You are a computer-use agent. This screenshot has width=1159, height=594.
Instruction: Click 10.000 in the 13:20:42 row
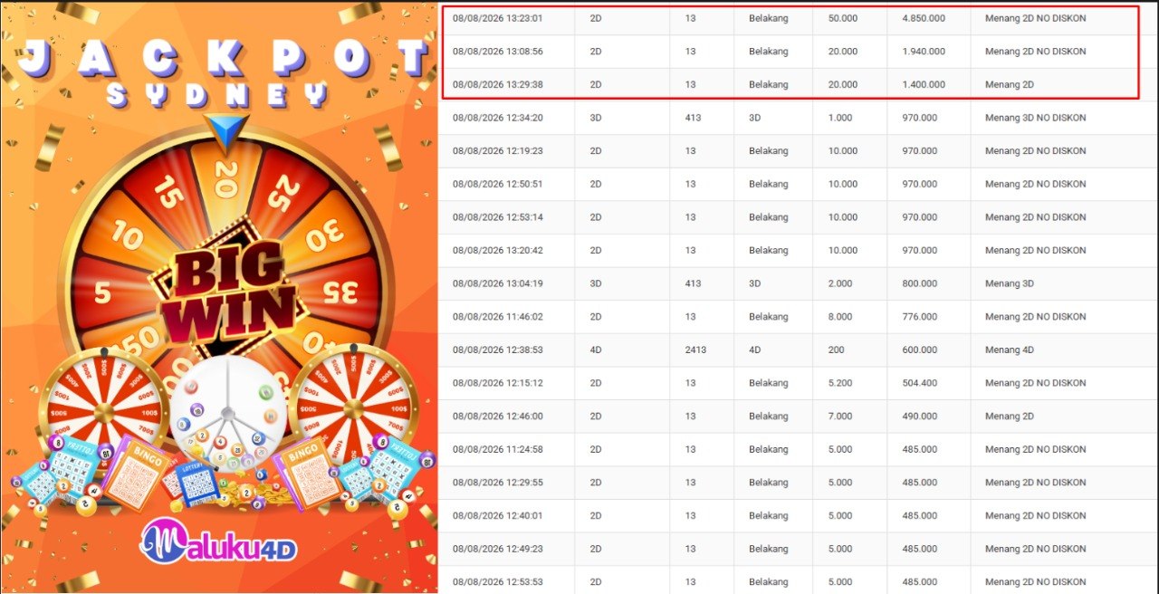(843, 250)
